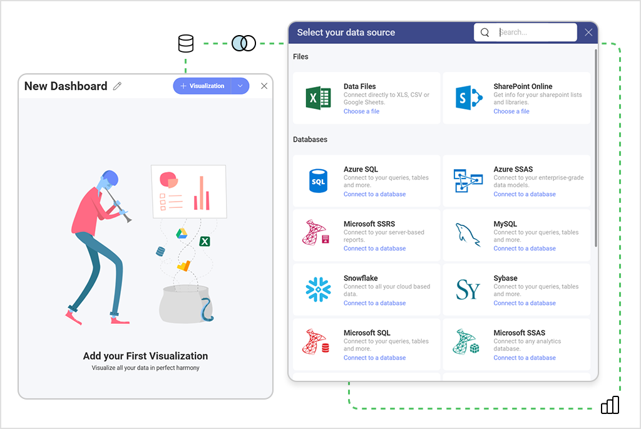The height and width of the screenshot is (429, 641).
Task: Click the MySQL dolphin icon
Action: tap(468, 235)
